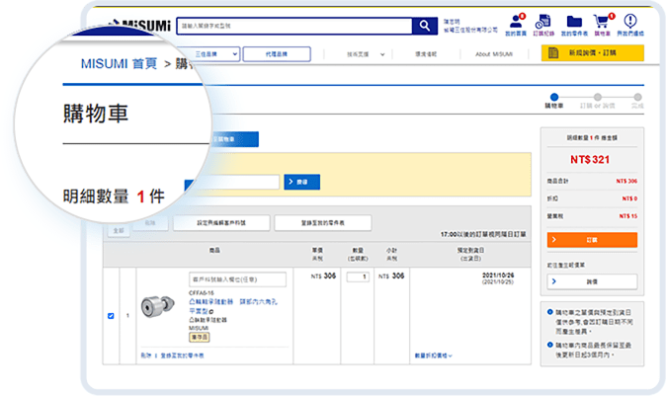Open the order history icon
Image resolution: width=666 pixels, height=396 pixels.
coord(543,23)
